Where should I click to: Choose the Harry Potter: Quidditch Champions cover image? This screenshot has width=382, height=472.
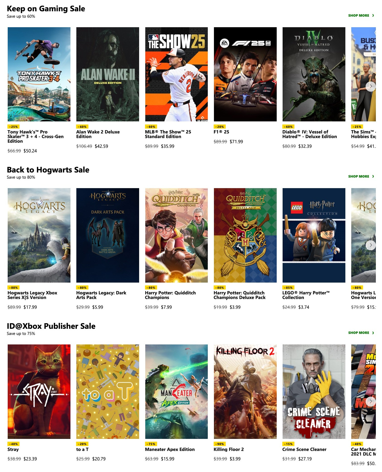coord(177,235)
